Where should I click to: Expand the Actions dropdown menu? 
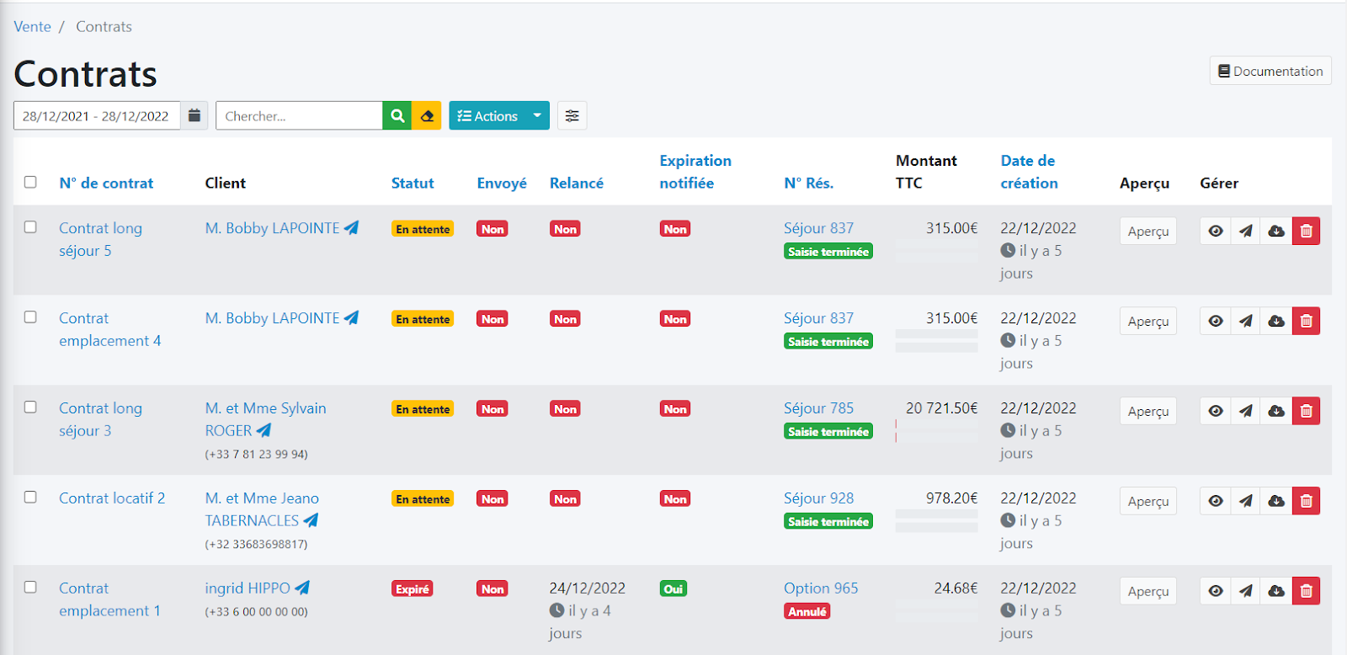point(498,116)
